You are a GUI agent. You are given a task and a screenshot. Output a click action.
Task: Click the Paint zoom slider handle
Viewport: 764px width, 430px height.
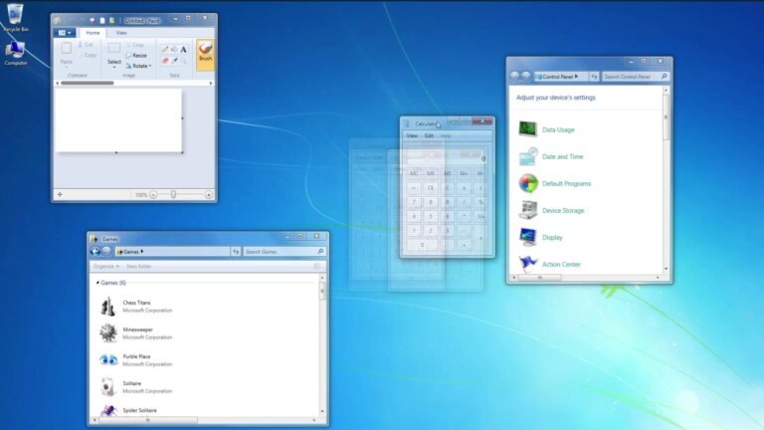coord(173,194)
